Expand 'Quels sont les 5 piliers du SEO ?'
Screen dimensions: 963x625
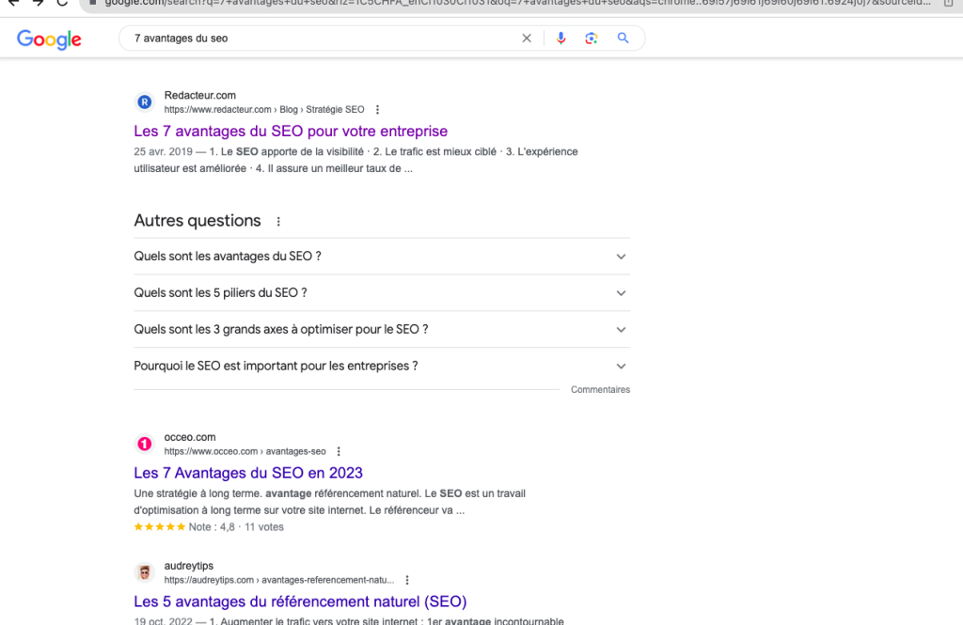(382, 293)
